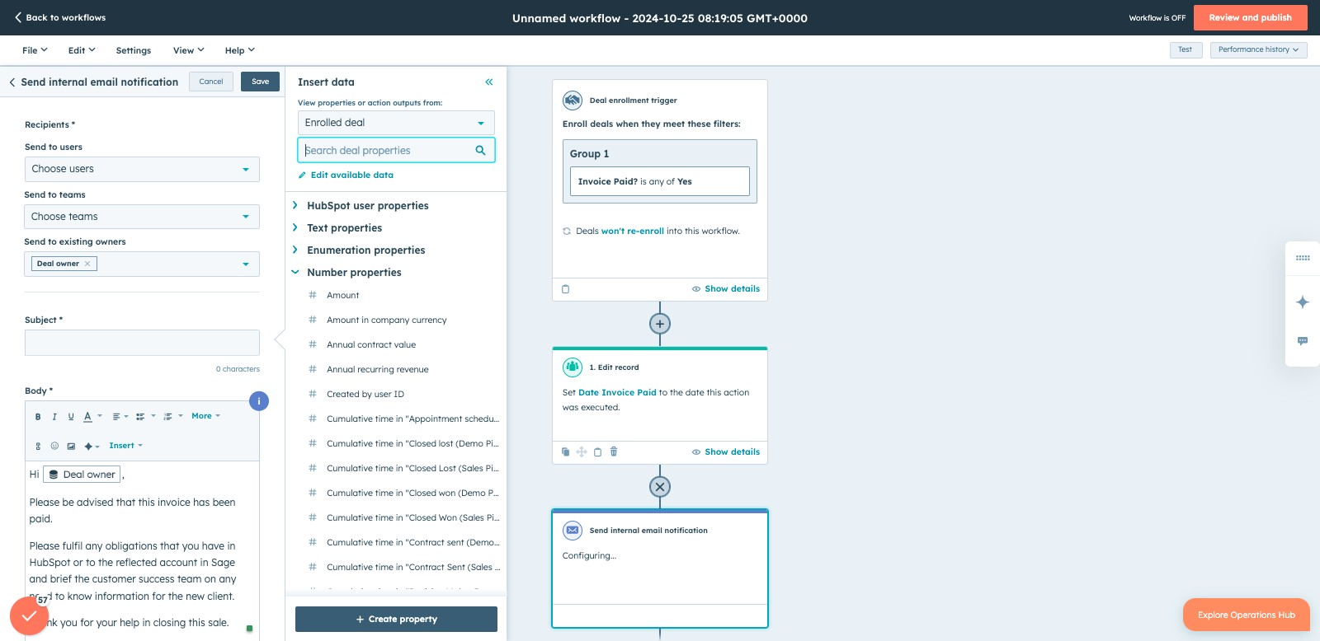Open the Insert dropdown in body toolbar
Viewport: 1320px width, 641px height.
(x=125, y=446)
